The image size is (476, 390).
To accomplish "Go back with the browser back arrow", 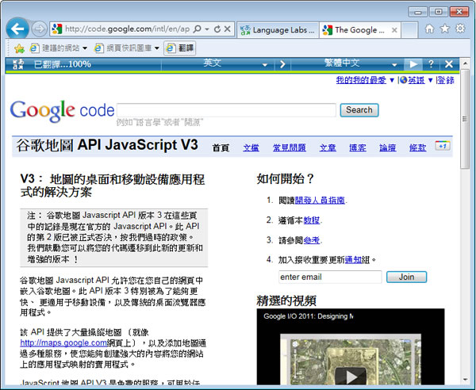I will point(17,29).
